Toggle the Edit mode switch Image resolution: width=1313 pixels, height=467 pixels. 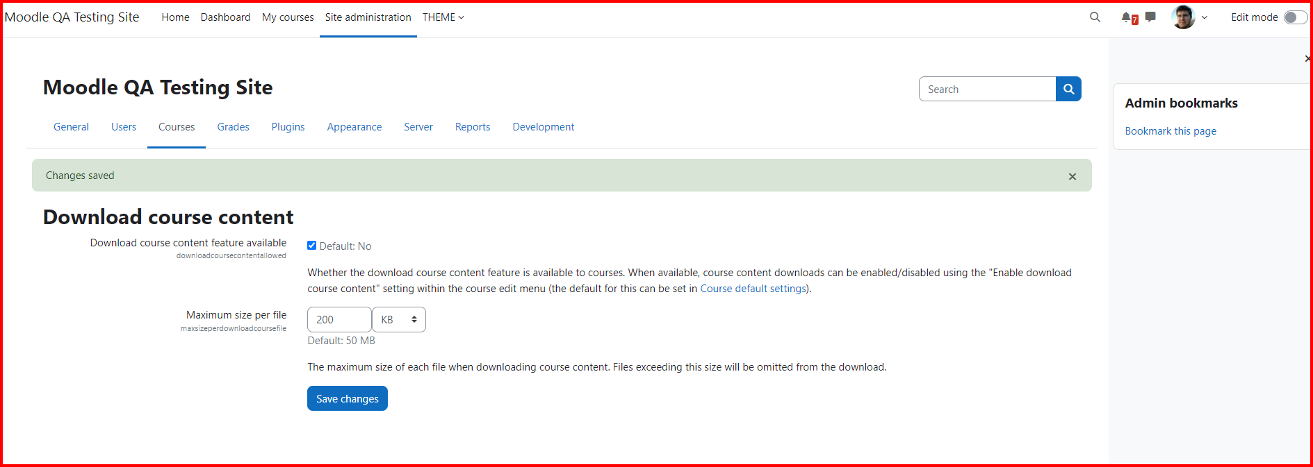(1295, 17)
